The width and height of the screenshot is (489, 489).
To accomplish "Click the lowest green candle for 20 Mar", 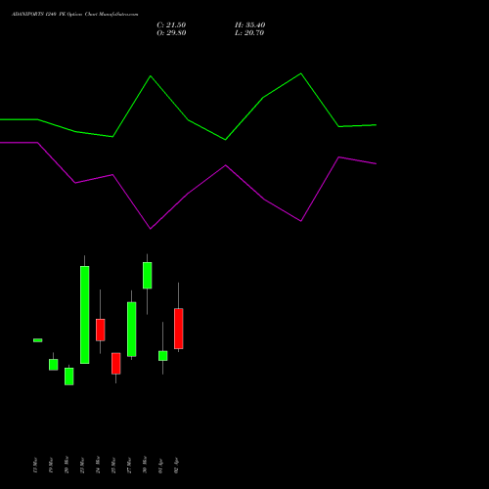I will click(69, 377).
